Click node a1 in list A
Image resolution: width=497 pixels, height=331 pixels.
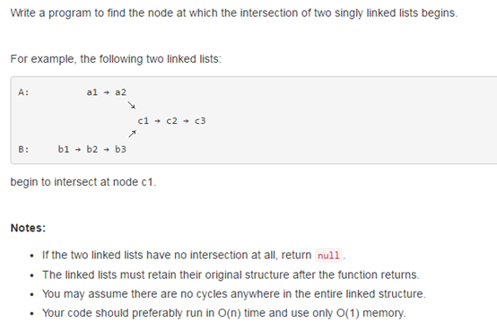tap(92, 92)
